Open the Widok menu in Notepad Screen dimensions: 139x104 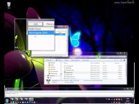pos(21,92)
